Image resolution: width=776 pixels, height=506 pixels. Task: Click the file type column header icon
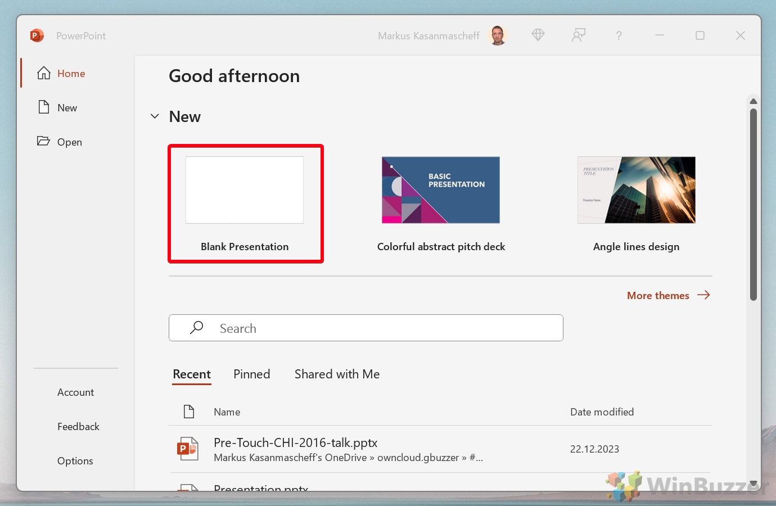pyautogui.click(x=189, y=412)
